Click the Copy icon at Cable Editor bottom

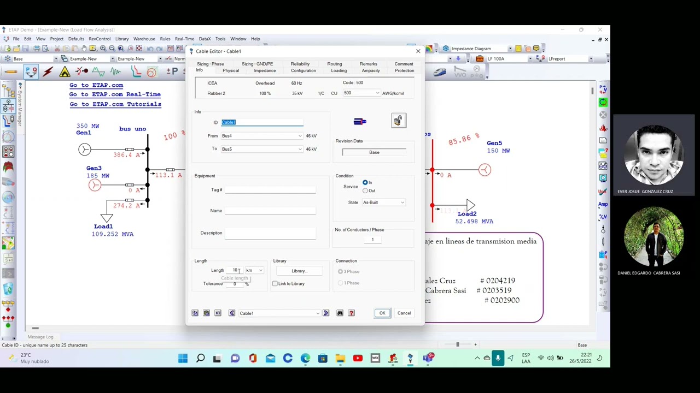tap(195, 313)
